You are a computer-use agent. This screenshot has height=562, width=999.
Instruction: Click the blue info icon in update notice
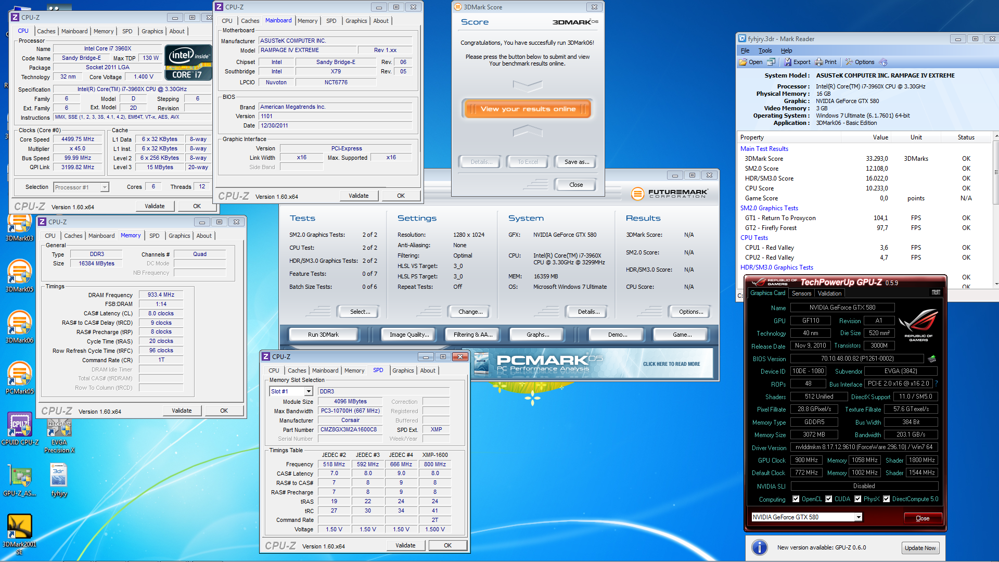point(760,547)
